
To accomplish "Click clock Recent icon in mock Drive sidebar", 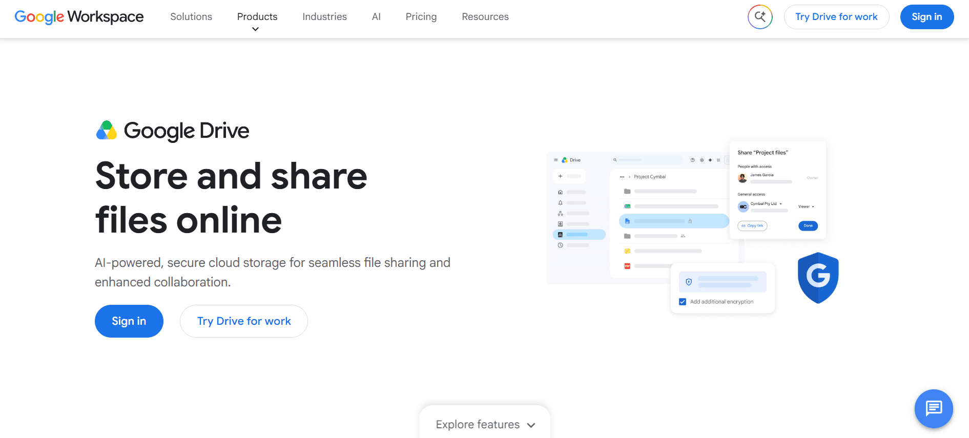I will click(560, 245).
